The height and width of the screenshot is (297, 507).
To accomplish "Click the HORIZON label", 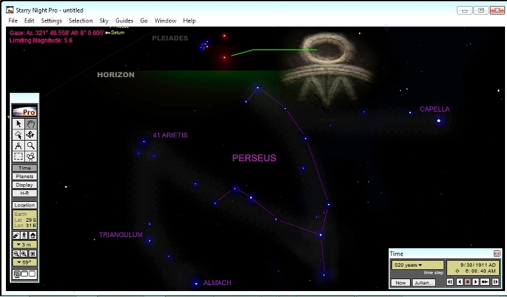I will (116, 75).
